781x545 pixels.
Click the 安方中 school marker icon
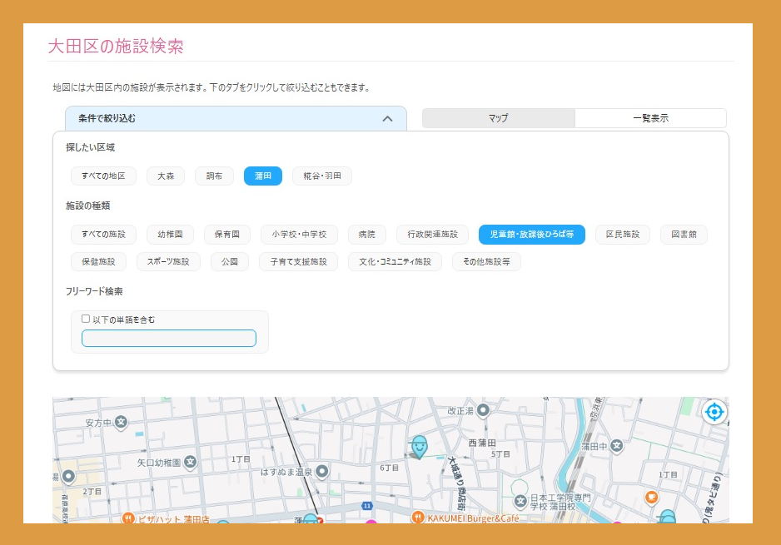pos(121,423)
